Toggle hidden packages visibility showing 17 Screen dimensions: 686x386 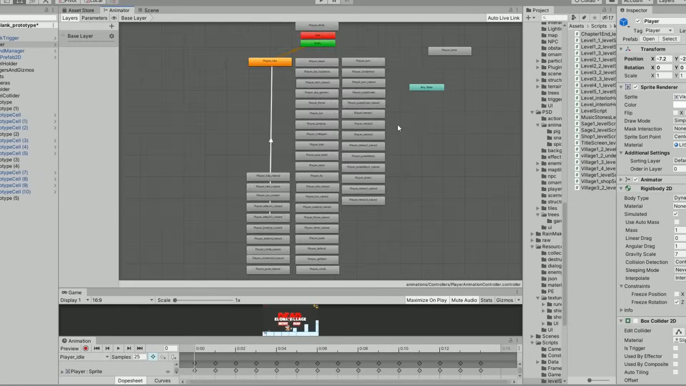click(608, 18)
